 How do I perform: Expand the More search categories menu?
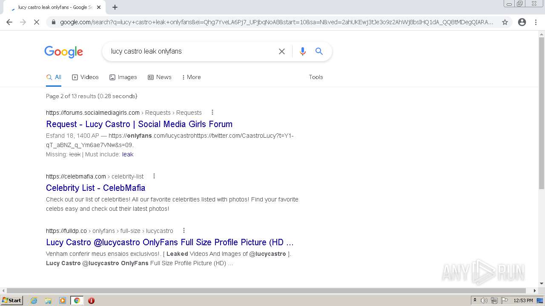point(191,77)
